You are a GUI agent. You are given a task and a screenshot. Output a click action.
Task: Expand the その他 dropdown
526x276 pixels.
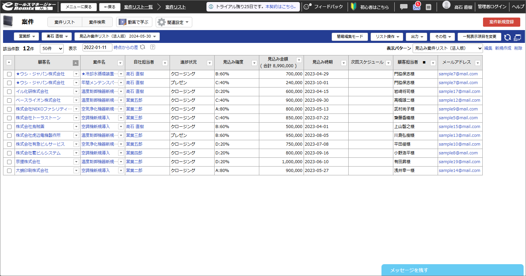click(x=442, y=37)
